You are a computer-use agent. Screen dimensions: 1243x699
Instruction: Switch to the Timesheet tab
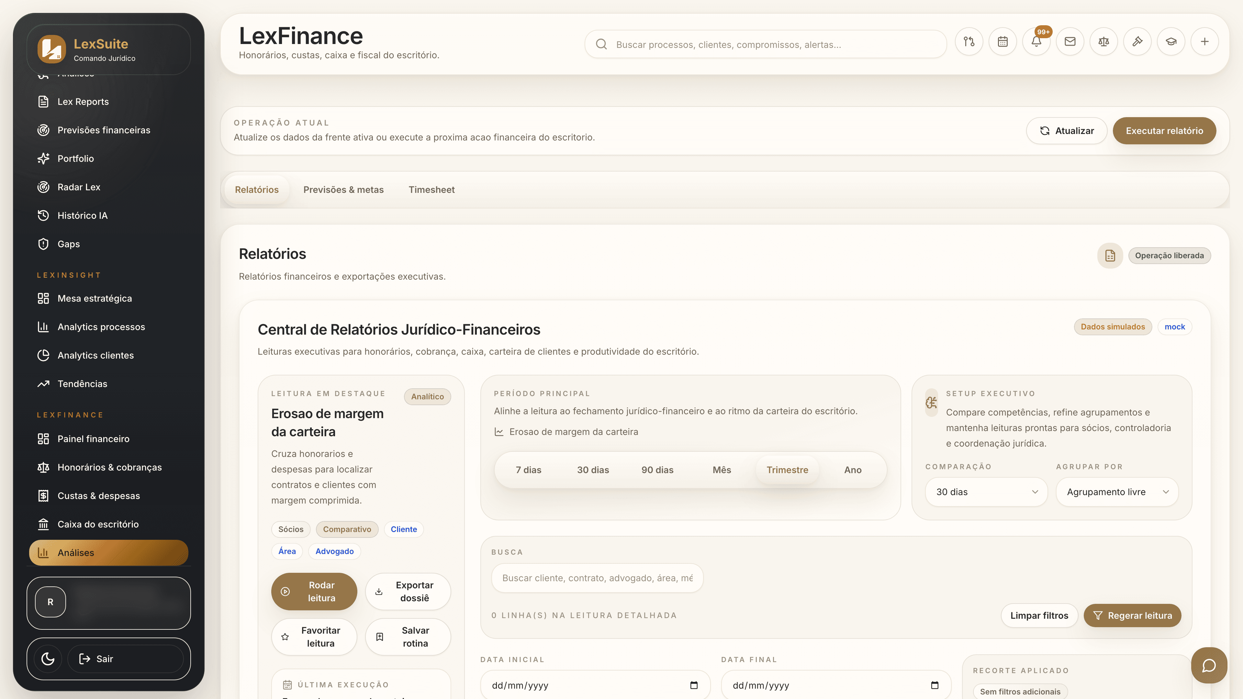(431, 190)
